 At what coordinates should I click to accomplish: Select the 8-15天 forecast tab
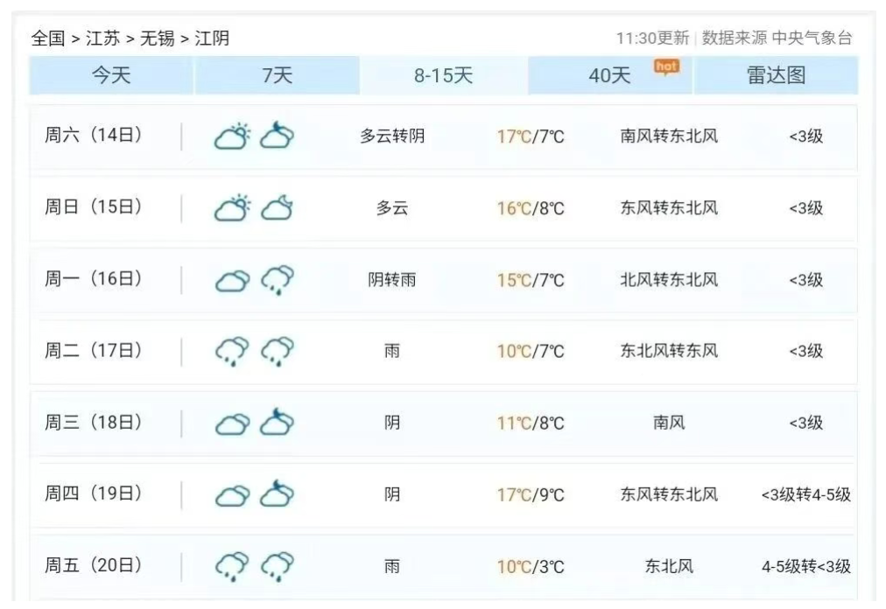tap(443, 76)
